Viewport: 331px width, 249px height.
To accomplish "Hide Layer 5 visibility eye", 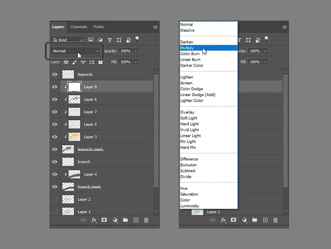I will [55, 124].
